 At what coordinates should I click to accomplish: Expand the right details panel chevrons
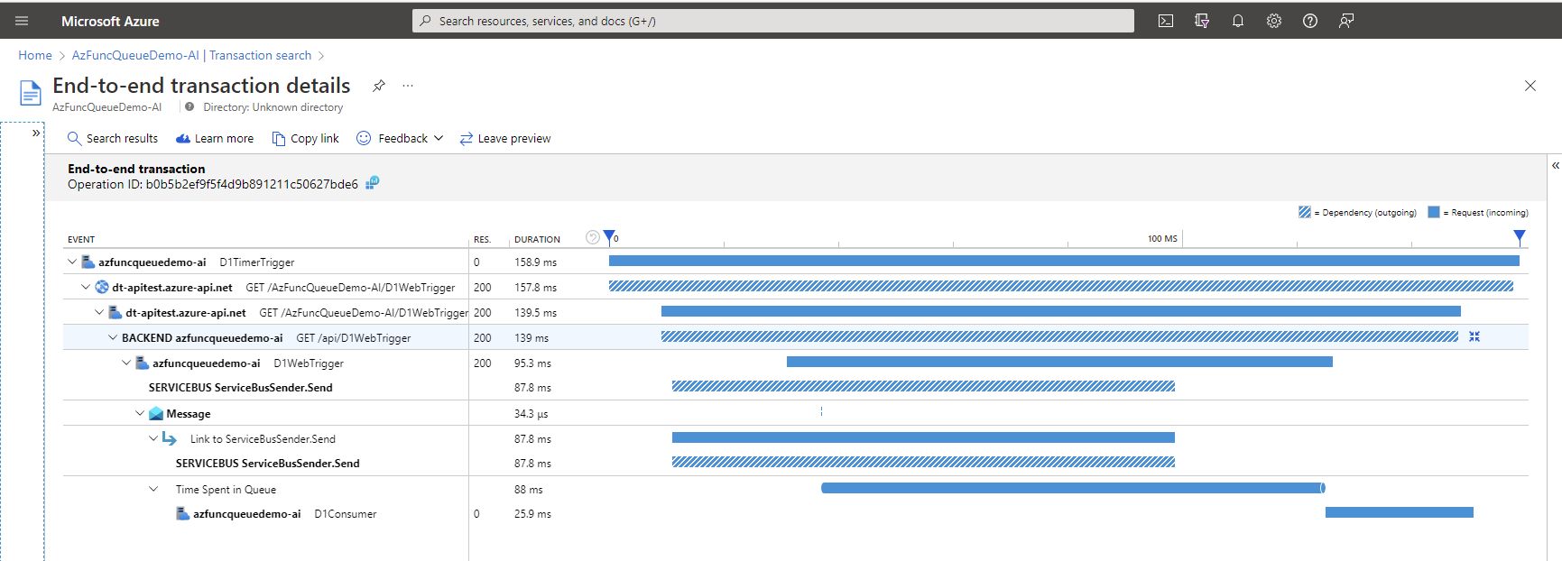pos(1556,165)
